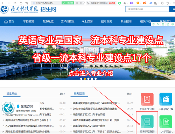Click the site search input field
This screenshot has width=175, height=134.
point(147,9)
